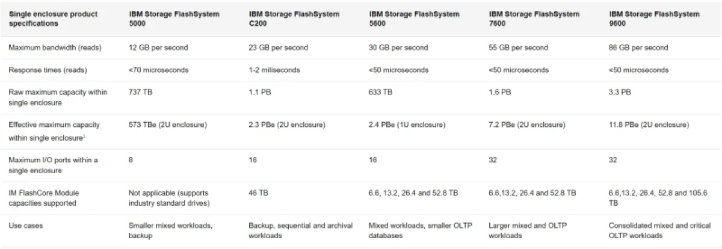Click the IM FlashCore Module capacities label
Viewport: 722px width, 249px height.
pos(44,198)
